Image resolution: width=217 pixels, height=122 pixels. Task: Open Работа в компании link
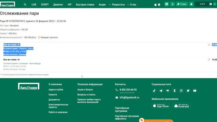(x=58, y=112)
